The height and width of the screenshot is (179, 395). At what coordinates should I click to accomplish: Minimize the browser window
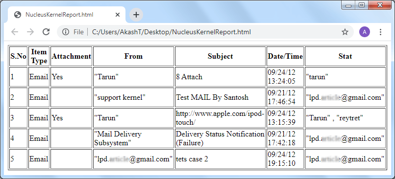pyautogui.click(x=348, y=5)
